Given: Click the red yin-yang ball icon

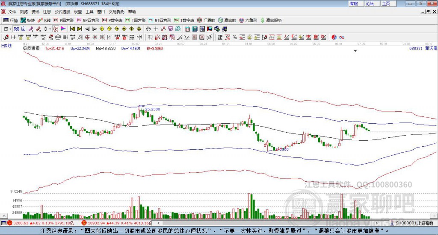Looking at the screenshot, I should pyautogui.click(x=334, y=37).
